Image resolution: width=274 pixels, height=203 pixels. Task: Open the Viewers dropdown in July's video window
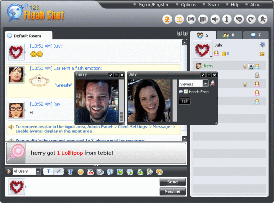pyautogui.click(x=193, y=84)
